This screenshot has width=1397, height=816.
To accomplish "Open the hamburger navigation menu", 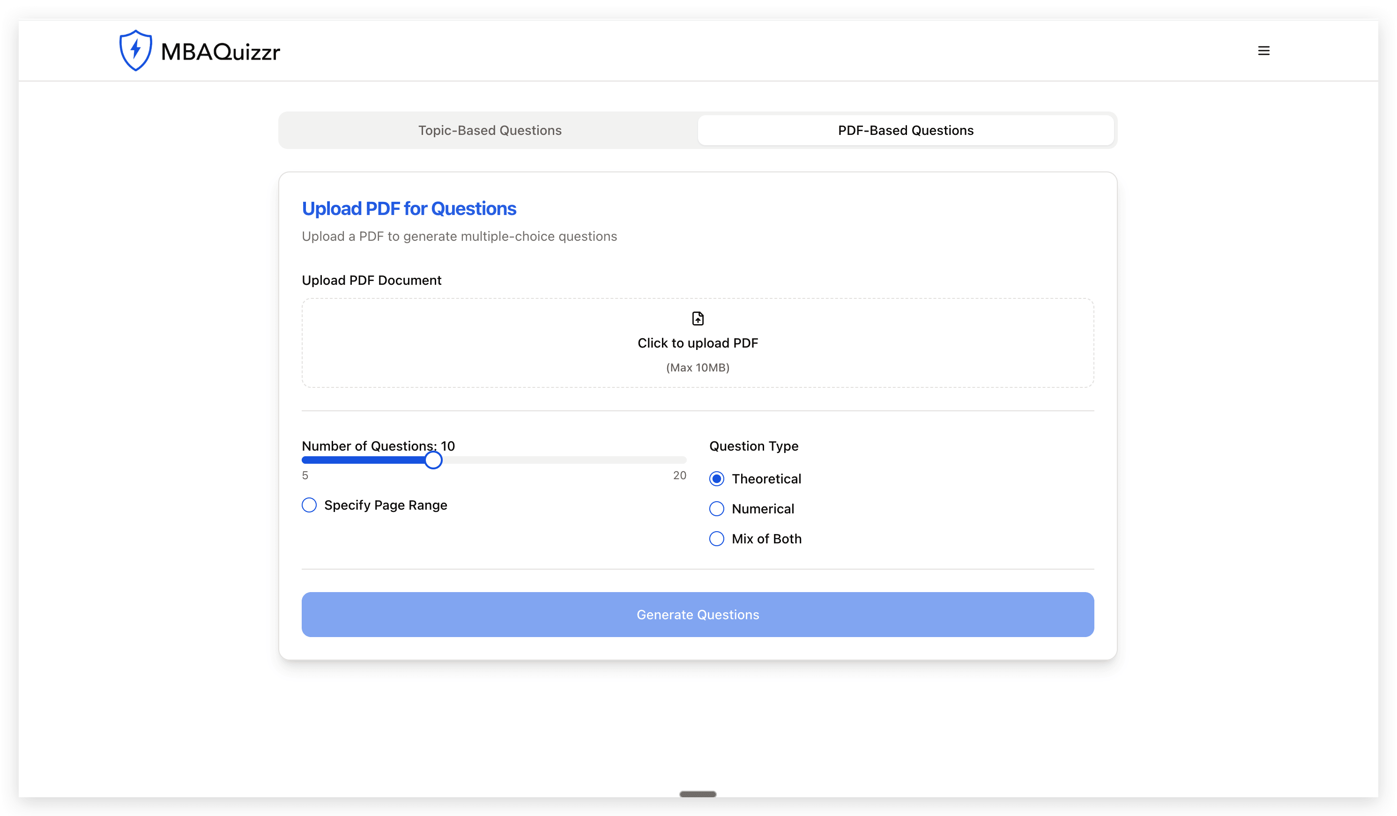I will tap(1264, 51).
